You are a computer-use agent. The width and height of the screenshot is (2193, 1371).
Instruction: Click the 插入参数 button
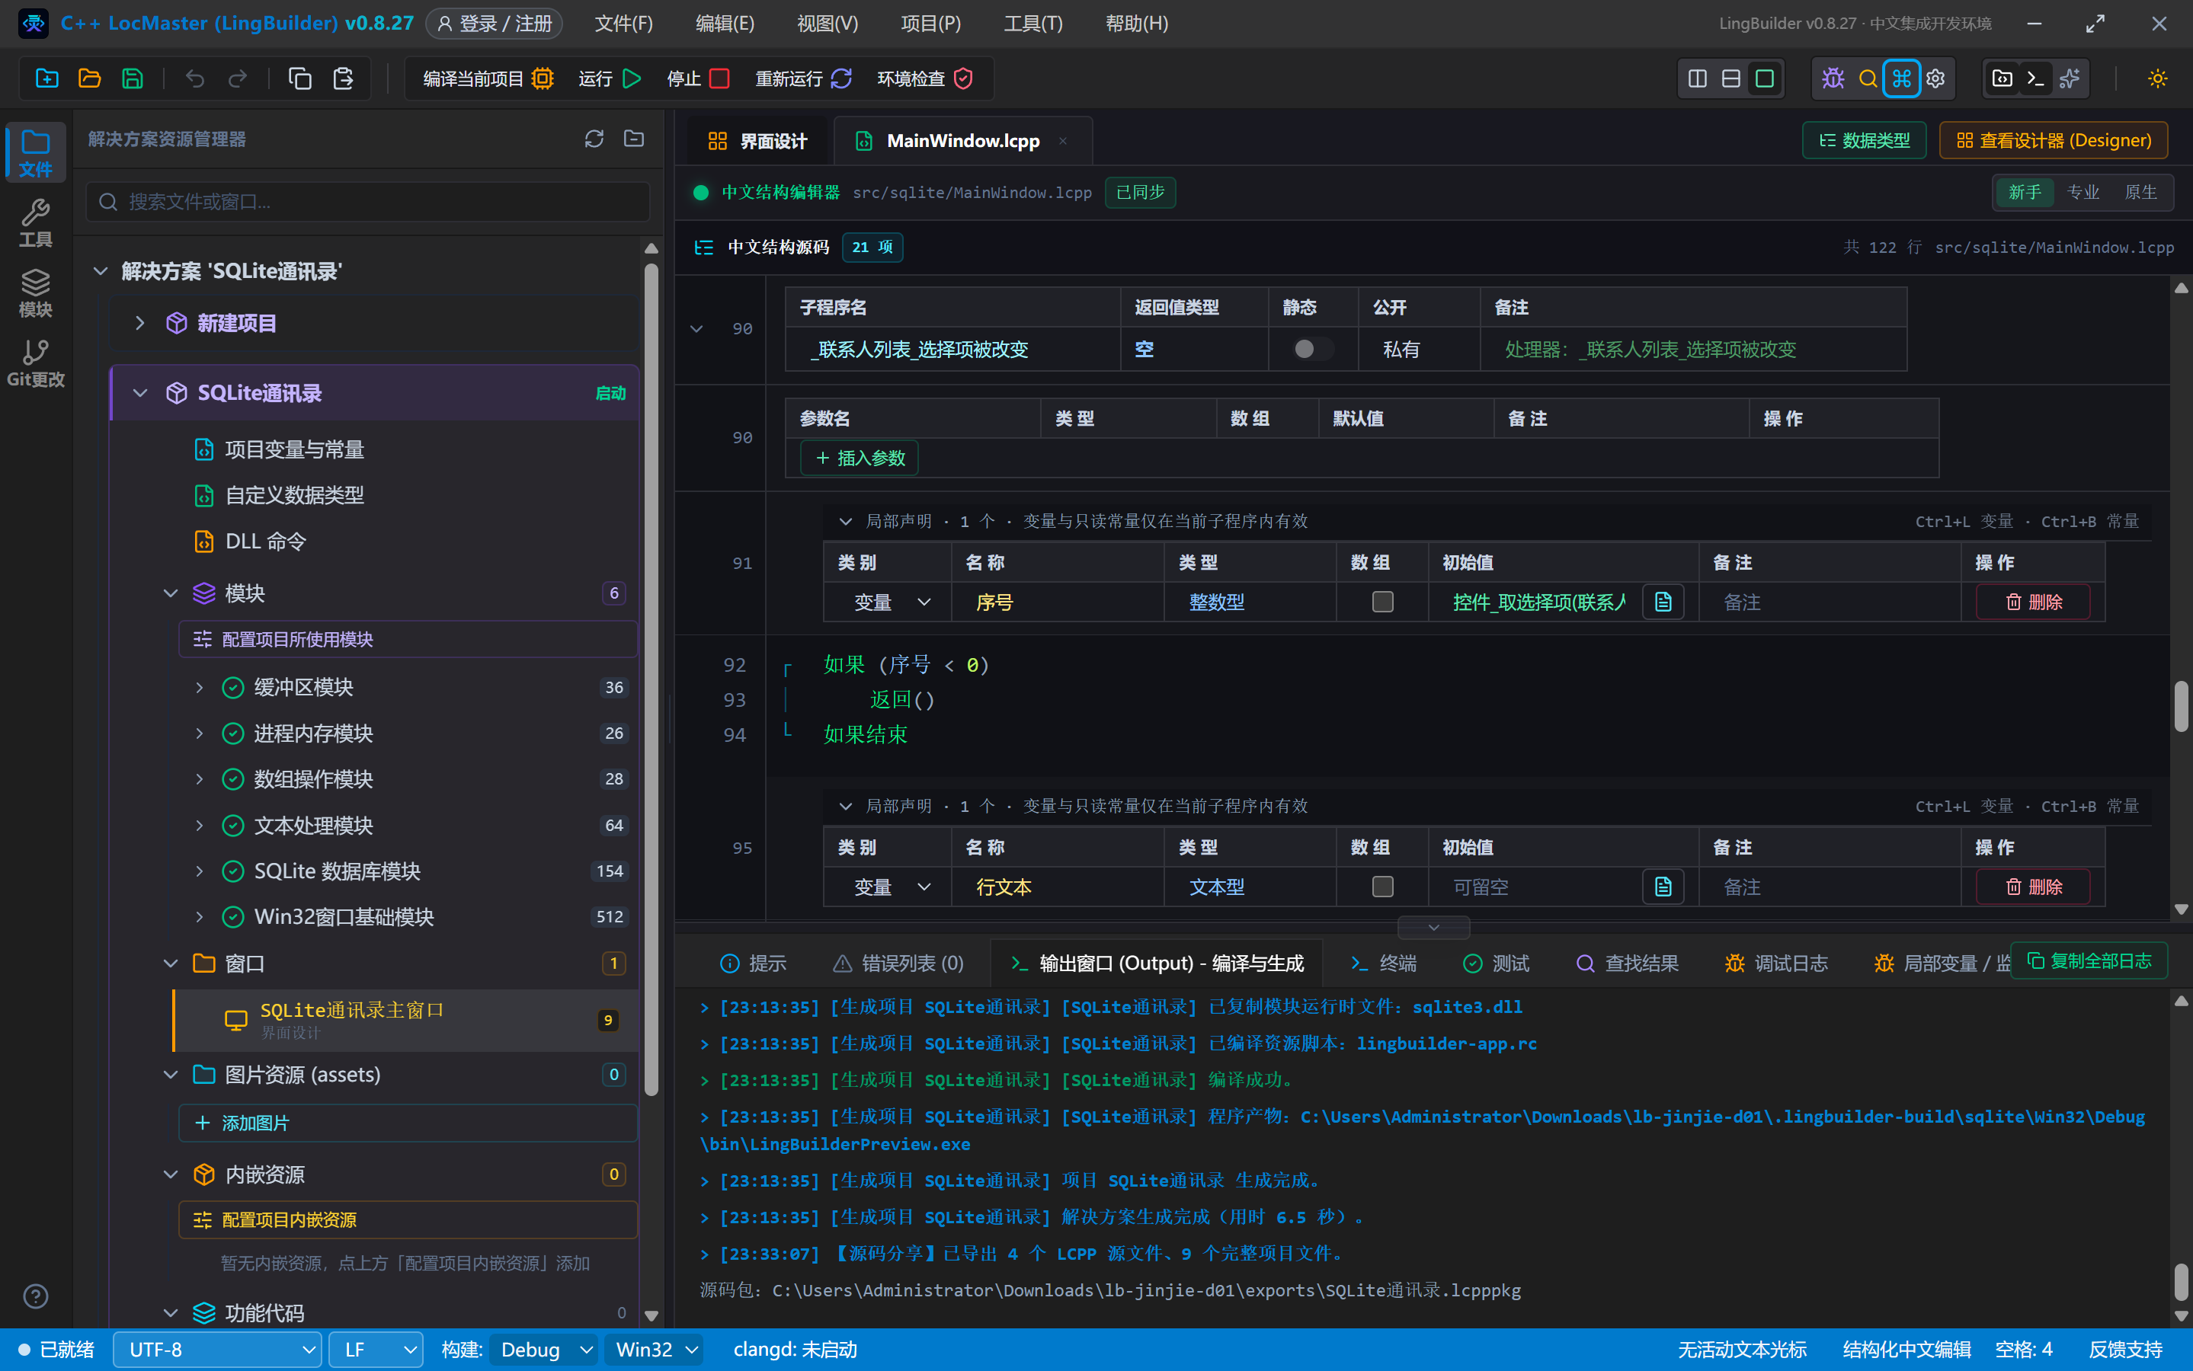[x=859, y=458]
